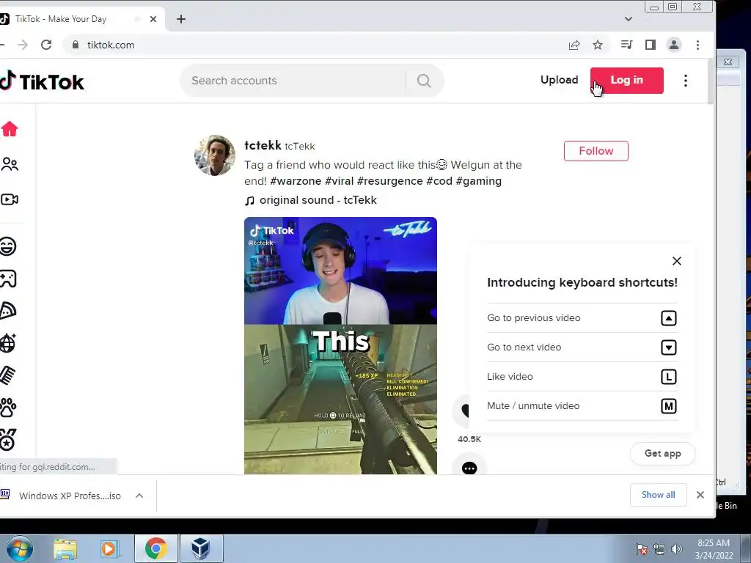This screenshot has width=751, height=563.
Task: Toggle Chrome side panel icon
Action: (650, 45)
